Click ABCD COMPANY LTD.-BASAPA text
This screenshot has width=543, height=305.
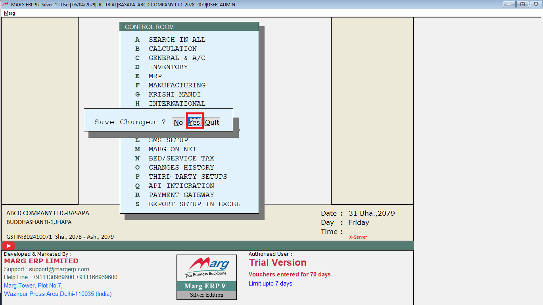click(48, 213)
